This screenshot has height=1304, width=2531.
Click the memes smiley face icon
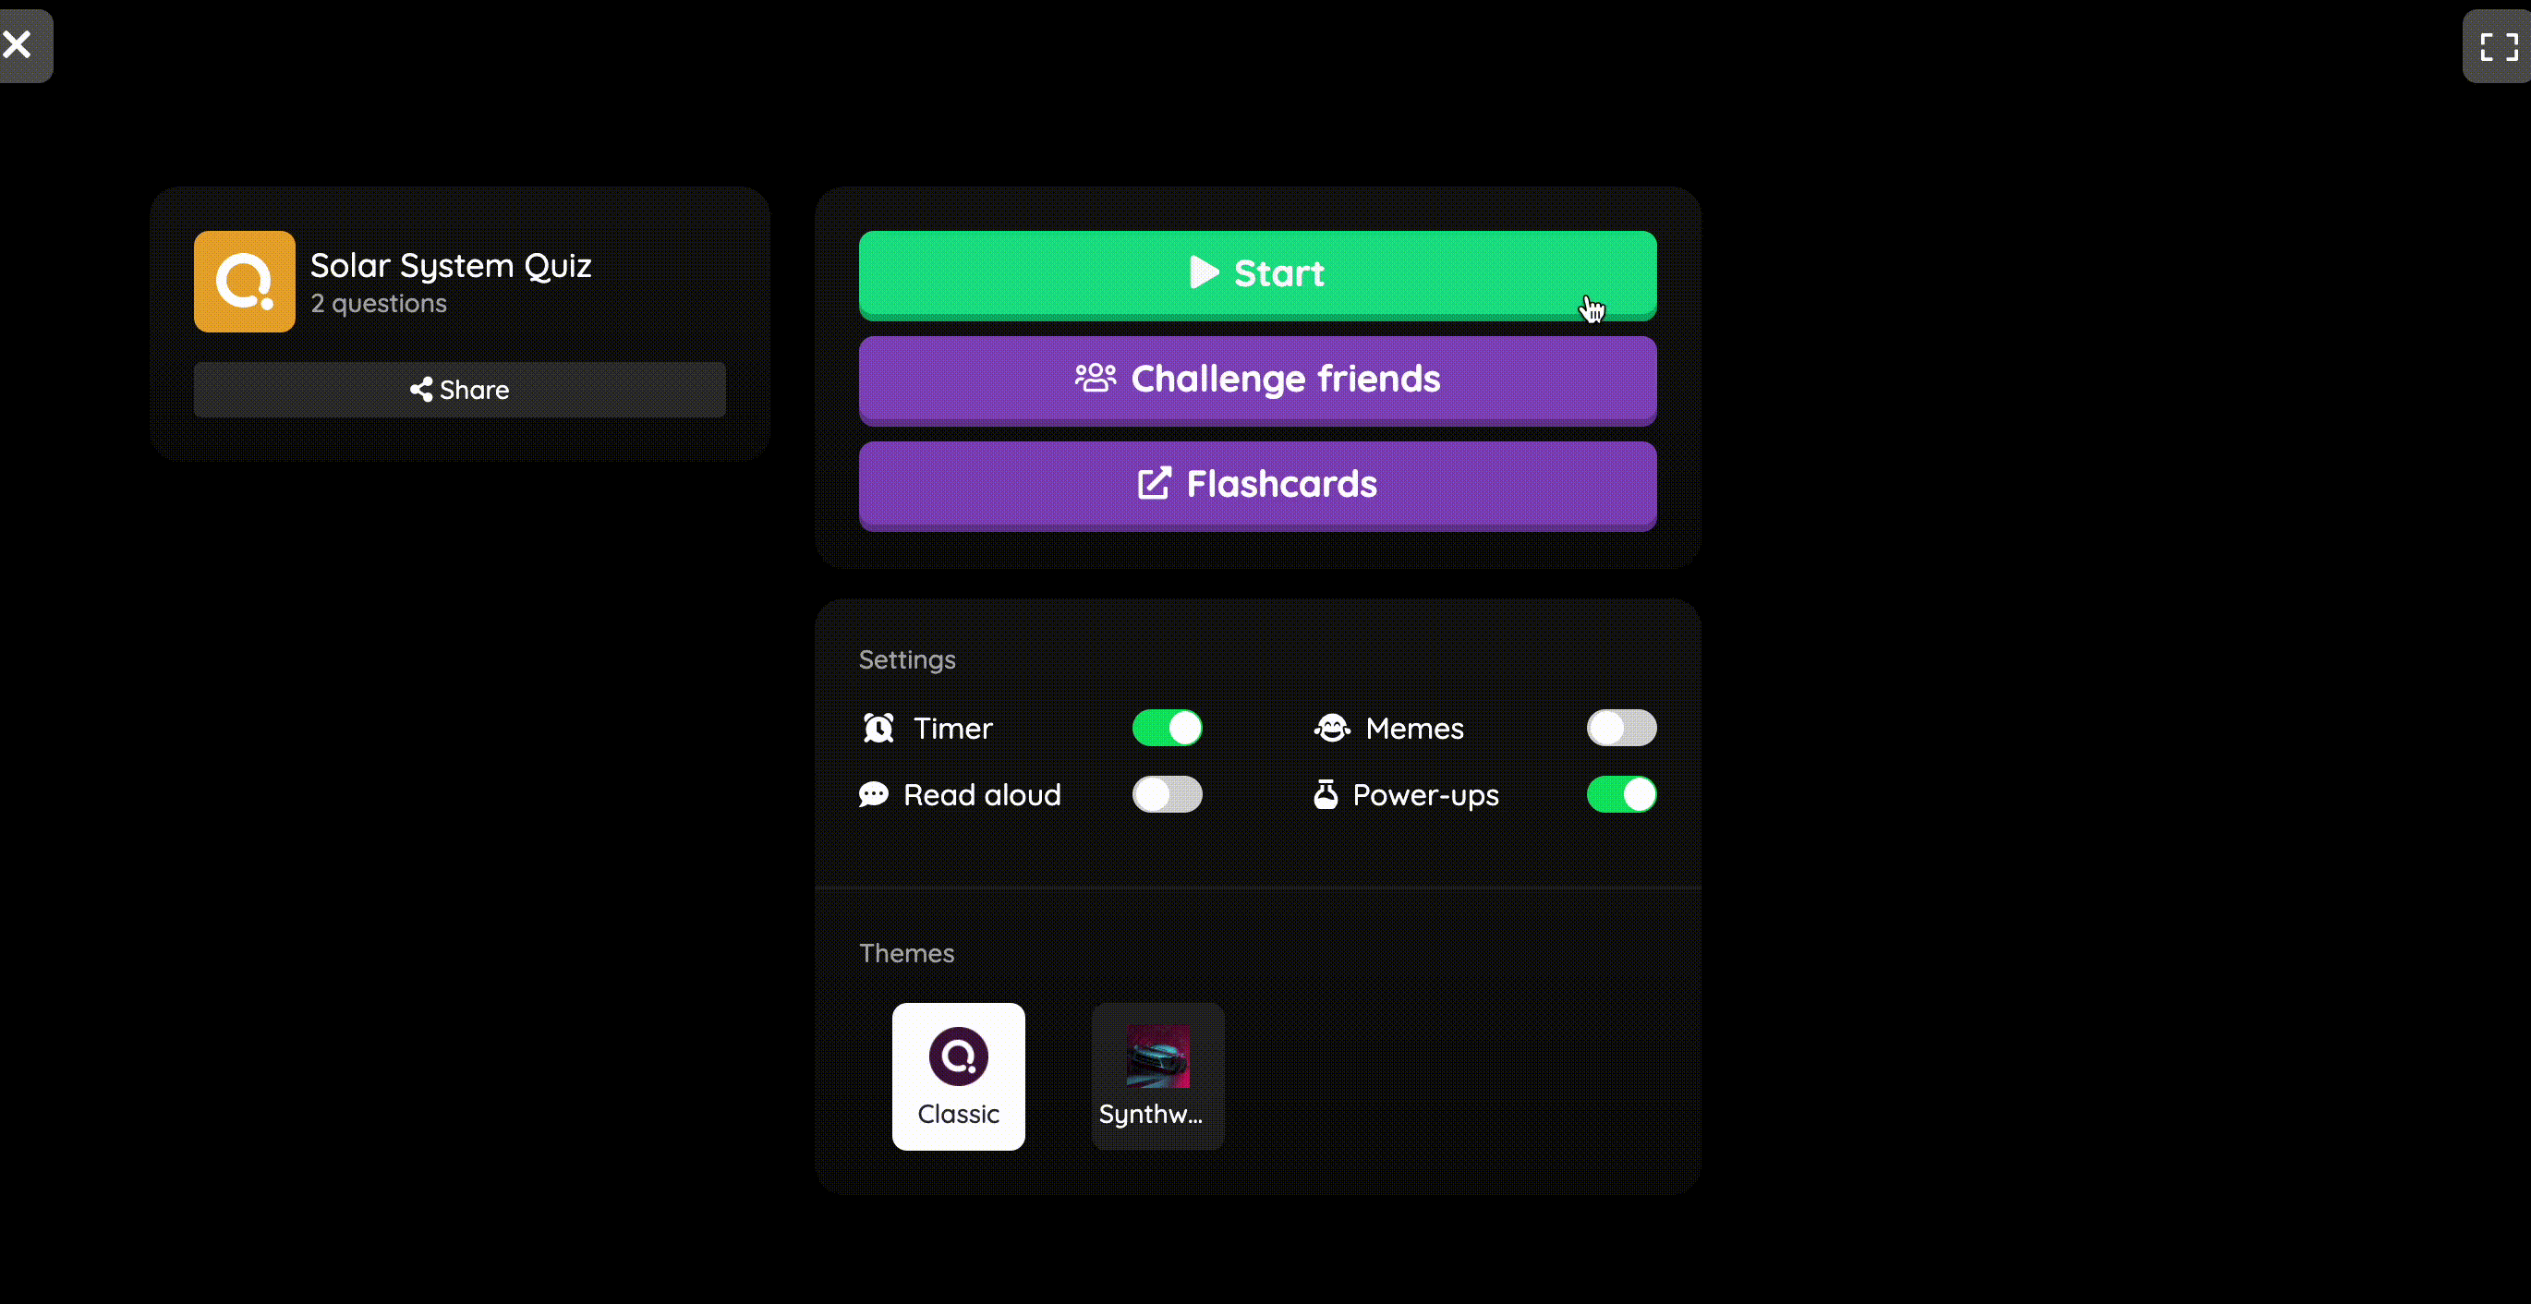coord(1330,727)
